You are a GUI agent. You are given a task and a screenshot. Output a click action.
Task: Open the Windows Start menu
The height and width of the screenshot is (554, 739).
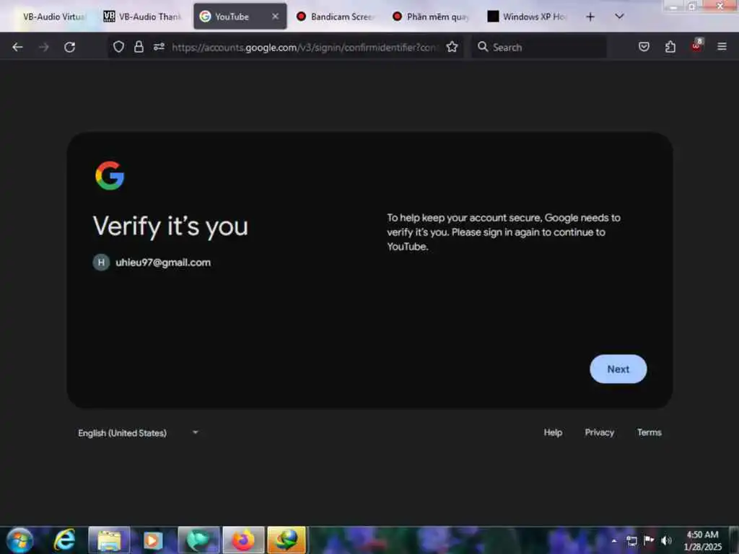pos(19,540)
